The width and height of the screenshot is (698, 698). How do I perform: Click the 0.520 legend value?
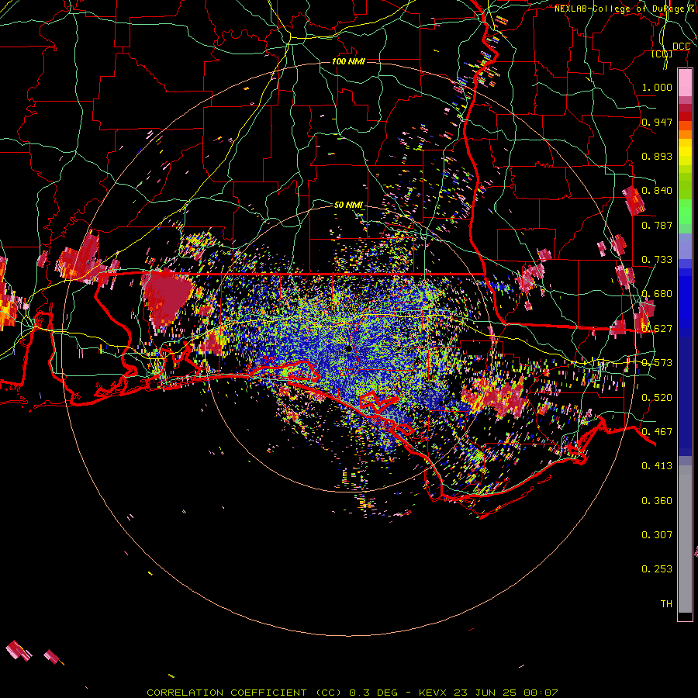click(657, 398)
